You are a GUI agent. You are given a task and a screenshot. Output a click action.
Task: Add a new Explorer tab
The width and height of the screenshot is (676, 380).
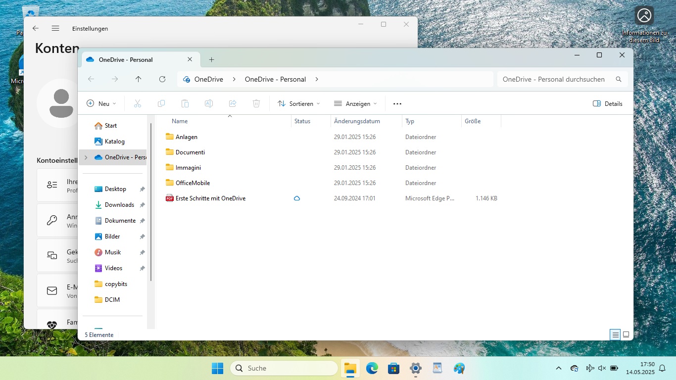pyautogui.click(x=211, y=60)
